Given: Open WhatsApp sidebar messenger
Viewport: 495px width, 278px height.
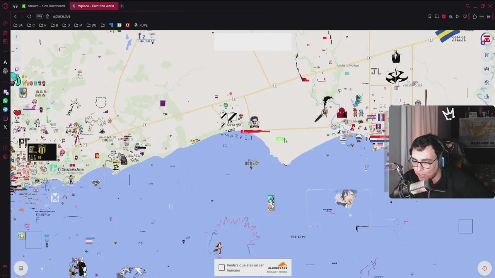Looking at the screenshot, I should tap(5, 101).
